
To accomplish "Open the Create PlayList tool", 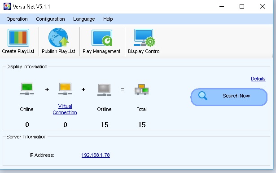I will [x=18, y=41].
